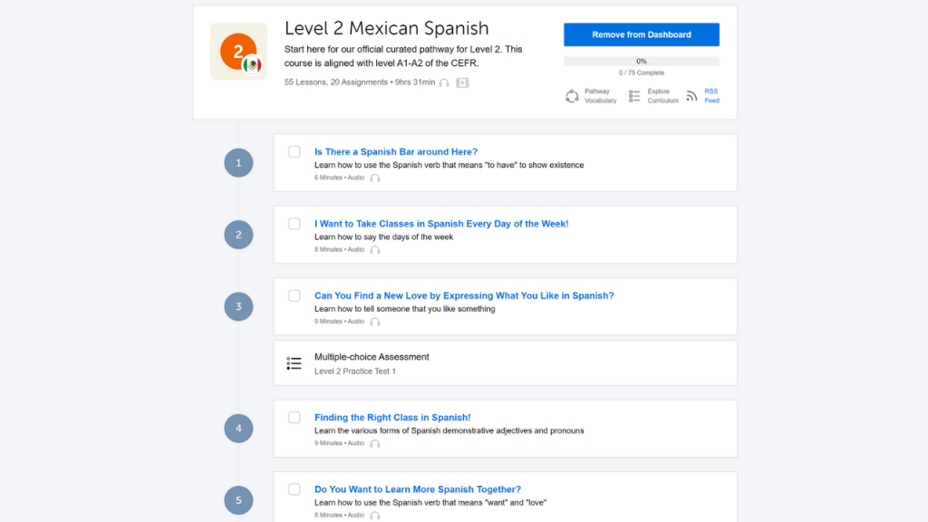This screenshot has width=928, height=522.
Task: Open 'Do You Want to Learn More Spanish Together?'
Action: point(418,489)
